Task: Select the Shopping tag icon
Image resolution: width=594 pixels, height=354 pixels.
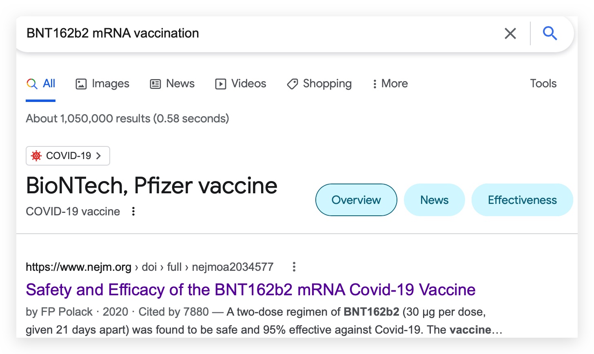Action: tap(293, 84)
